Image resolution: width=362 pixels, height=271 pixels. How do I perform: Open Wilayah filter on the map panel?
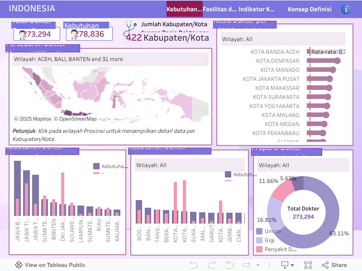(110, 59)
